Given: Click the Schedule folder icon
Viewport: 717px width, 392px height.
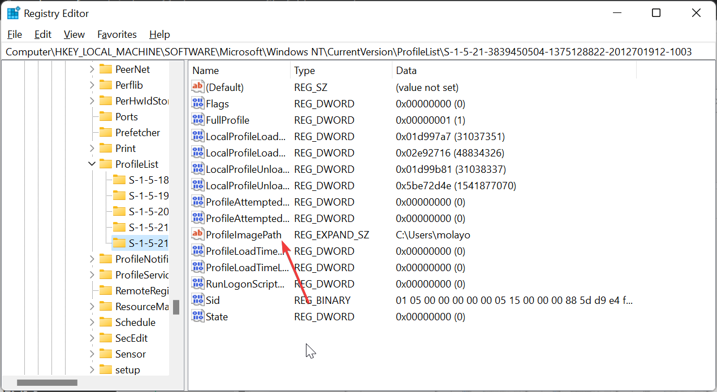Looking at the screenshot, I should point(106,322).
